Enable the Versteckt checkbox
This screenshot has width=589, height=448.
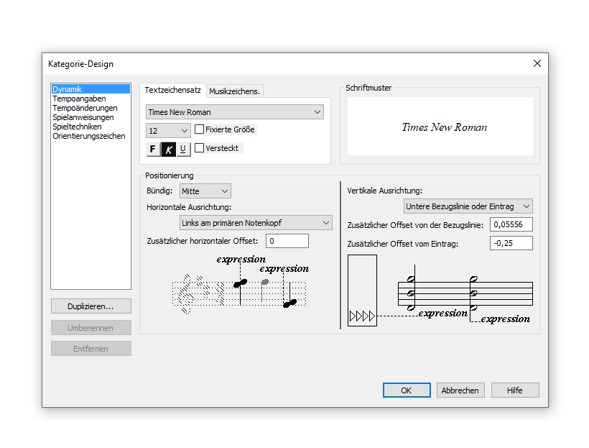[200, 148]
